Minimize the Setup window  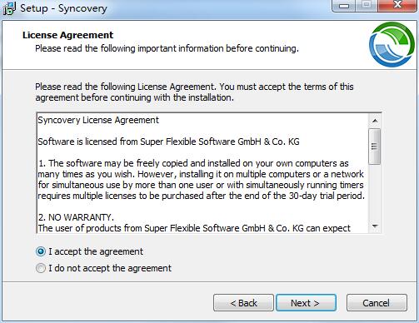[344, 5]
